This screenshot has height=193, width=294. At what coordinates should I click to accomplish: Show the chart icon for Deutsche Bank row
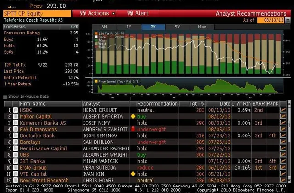pyautogui.click(x=283, y=136)
